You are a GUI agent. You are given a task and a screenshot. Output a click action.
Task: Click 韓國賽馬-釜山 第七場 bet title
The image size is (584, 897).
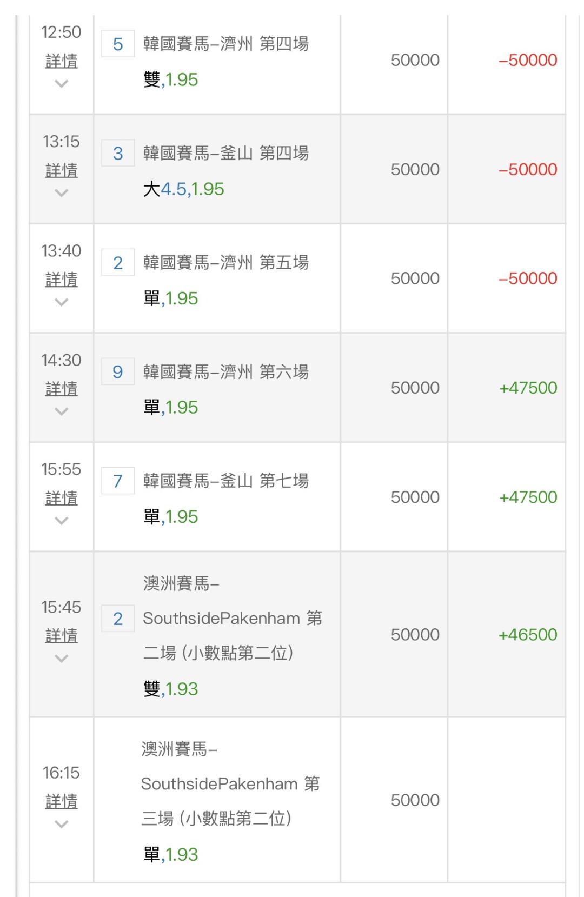point(225,481)
